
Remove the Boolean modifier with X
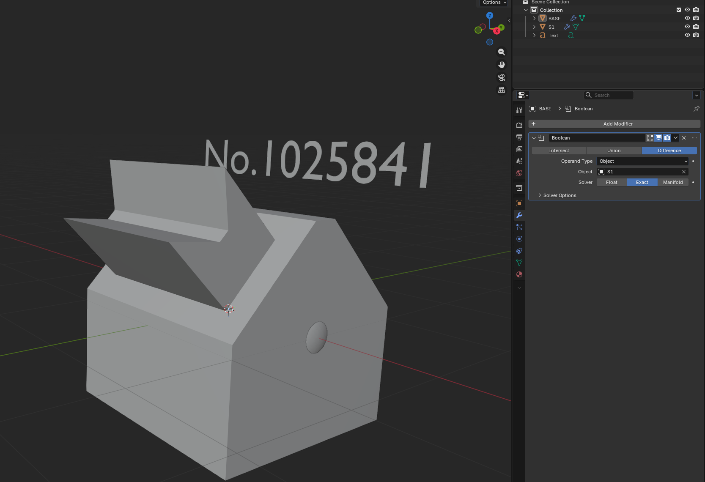click(684, 138)
